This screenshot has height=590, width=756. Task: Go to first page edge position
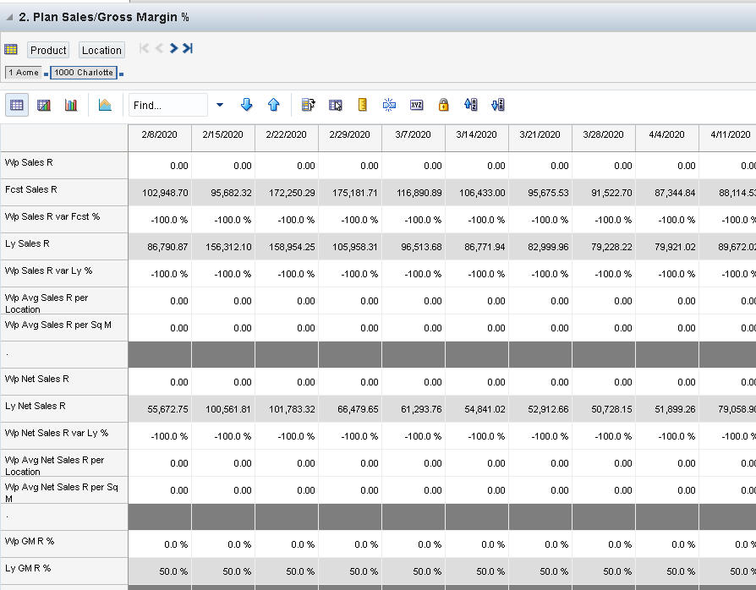pos(144,48)
